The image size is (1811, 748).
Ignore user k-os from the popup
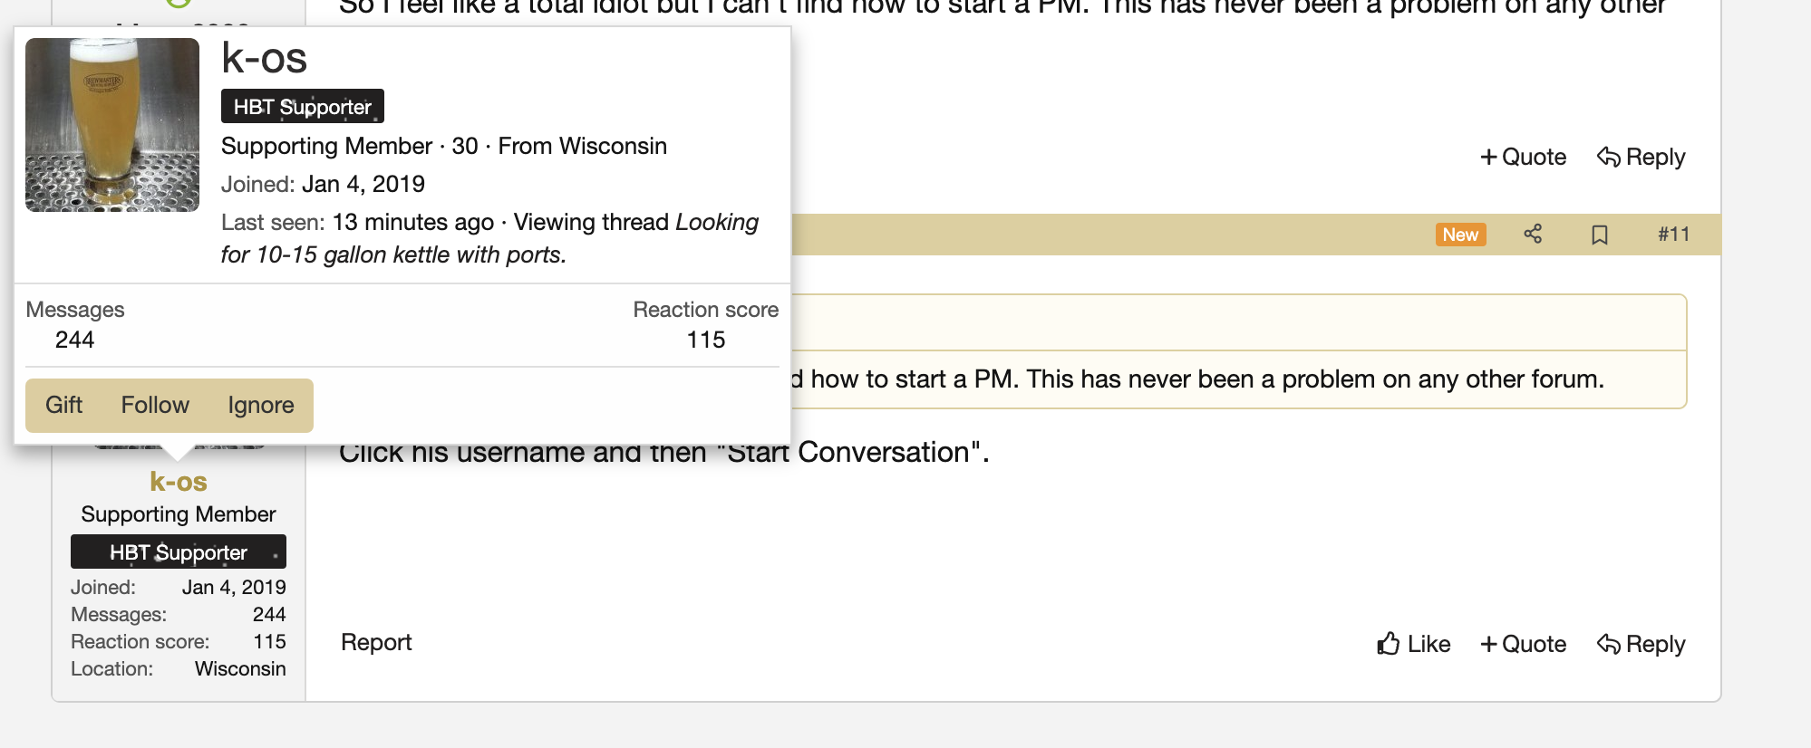261,405
